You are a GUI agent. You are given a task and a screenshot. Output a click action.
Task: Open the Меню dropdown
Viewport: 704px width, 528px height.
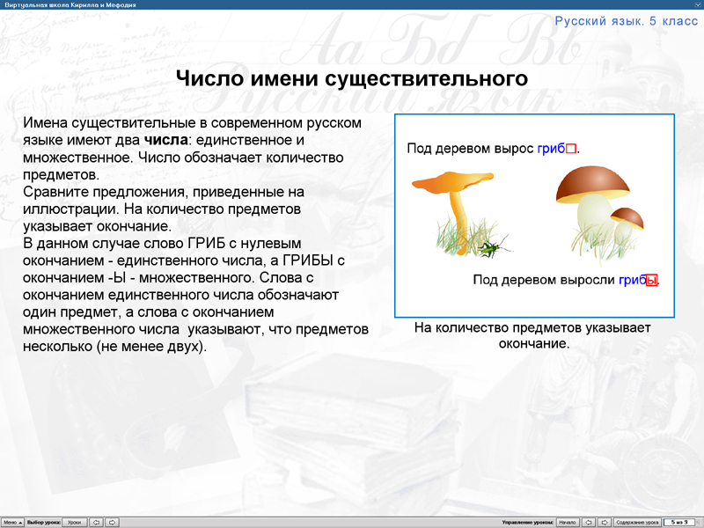[11, 521]
